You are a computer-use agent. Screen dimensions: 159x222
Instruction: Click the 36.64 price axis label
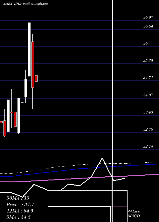(148, 26)
